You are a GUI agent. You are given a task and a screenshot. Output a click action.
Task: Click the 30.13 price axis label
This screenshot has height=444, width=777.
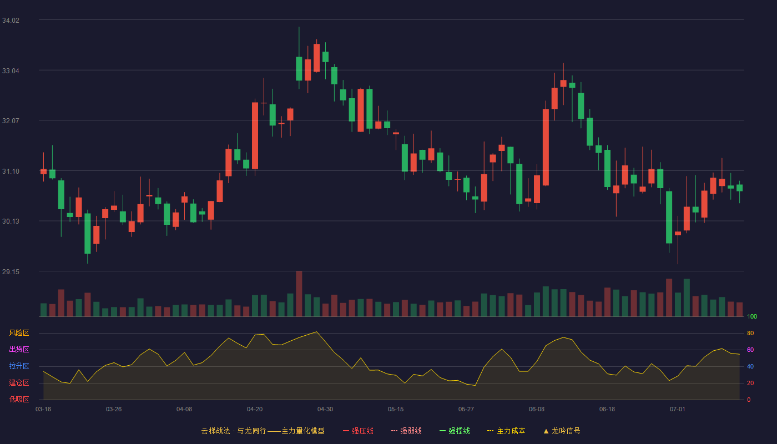(11, 221)
